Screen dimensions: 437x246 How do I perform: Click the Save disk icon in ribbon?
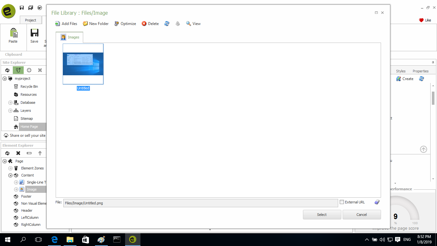34,33
